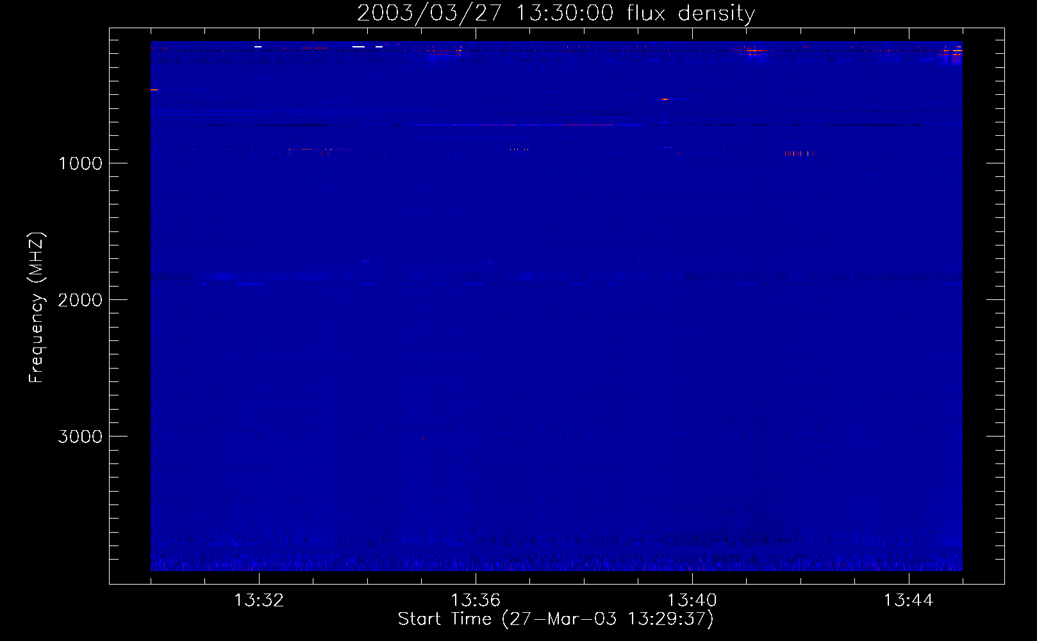Click the orange burst cluster near 13:42 below 1000 MHz
1037x641 pixels.
click(799, 153)
